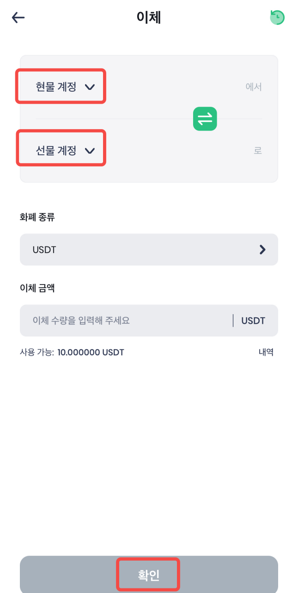Open transfer history via green clock icon
The image size is (298, 593).
277,18
